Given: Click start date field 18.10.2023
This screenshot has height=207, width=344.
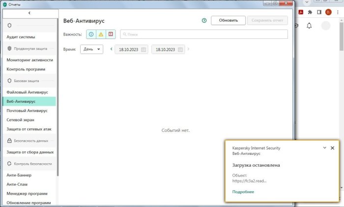Looking at the screenshot, I should (x=131, y=49).
